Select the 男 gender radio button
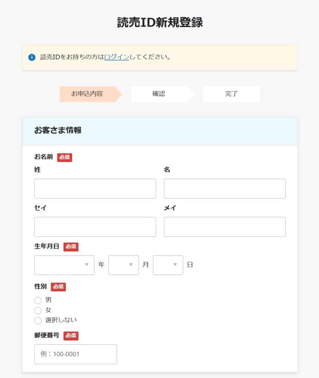Image resolution: width=319 pixels, height=378 pixels. [x=38, y=300]
